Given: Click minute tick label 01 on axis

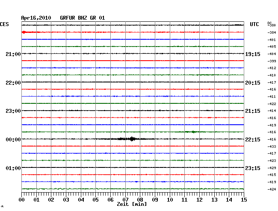Looking at the screenshot, I should 36,200.
